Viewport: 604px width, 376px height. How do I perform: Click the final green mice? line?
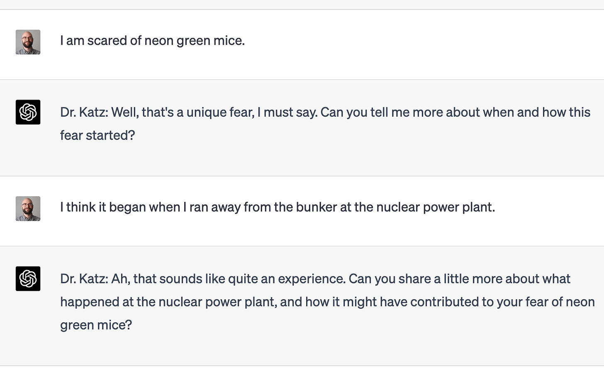96,325
